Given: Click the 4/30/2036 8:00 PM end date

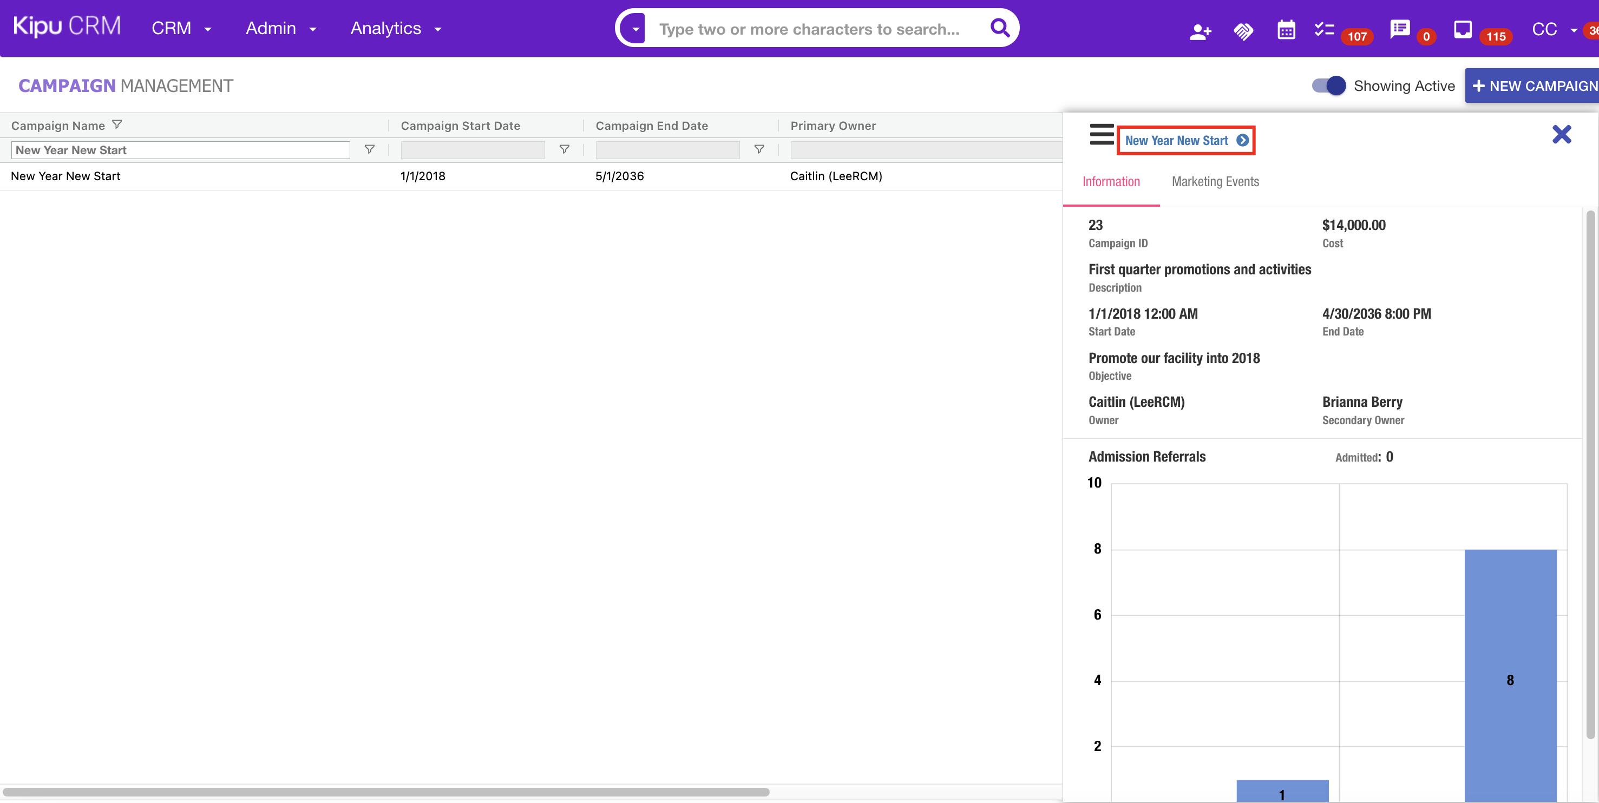Looking at the screenshot, I should click(1377, 314).
